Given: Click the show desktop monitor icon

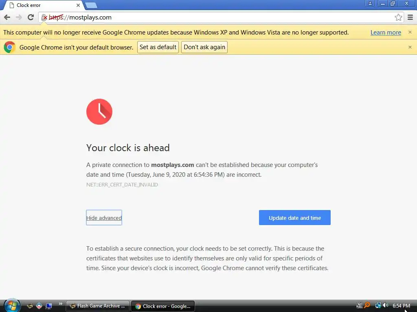Looking at the screenshot, I should click(x=49, y=306).
